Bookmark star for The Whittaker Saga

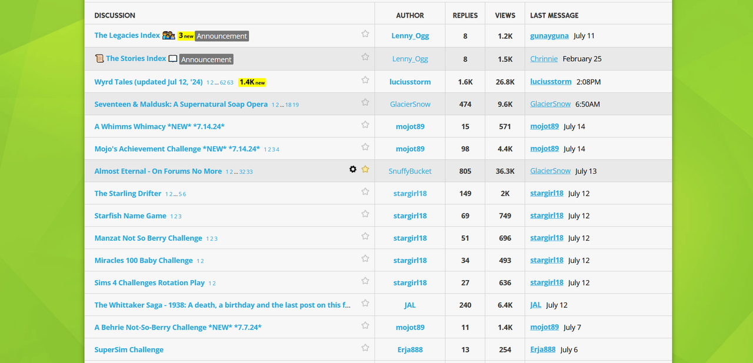(365, 304)
